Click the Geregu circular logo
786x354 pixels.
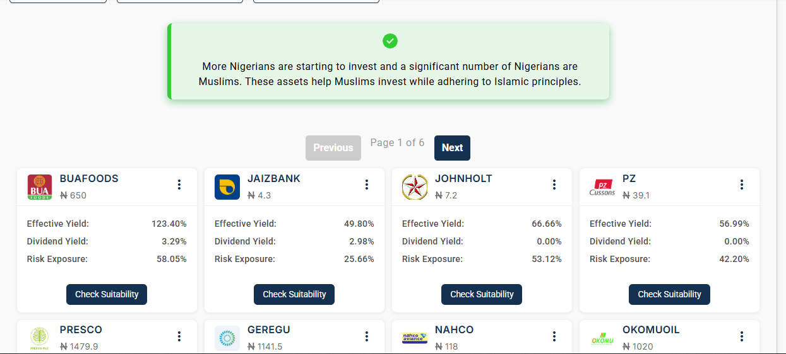click(x=227, y=338)
